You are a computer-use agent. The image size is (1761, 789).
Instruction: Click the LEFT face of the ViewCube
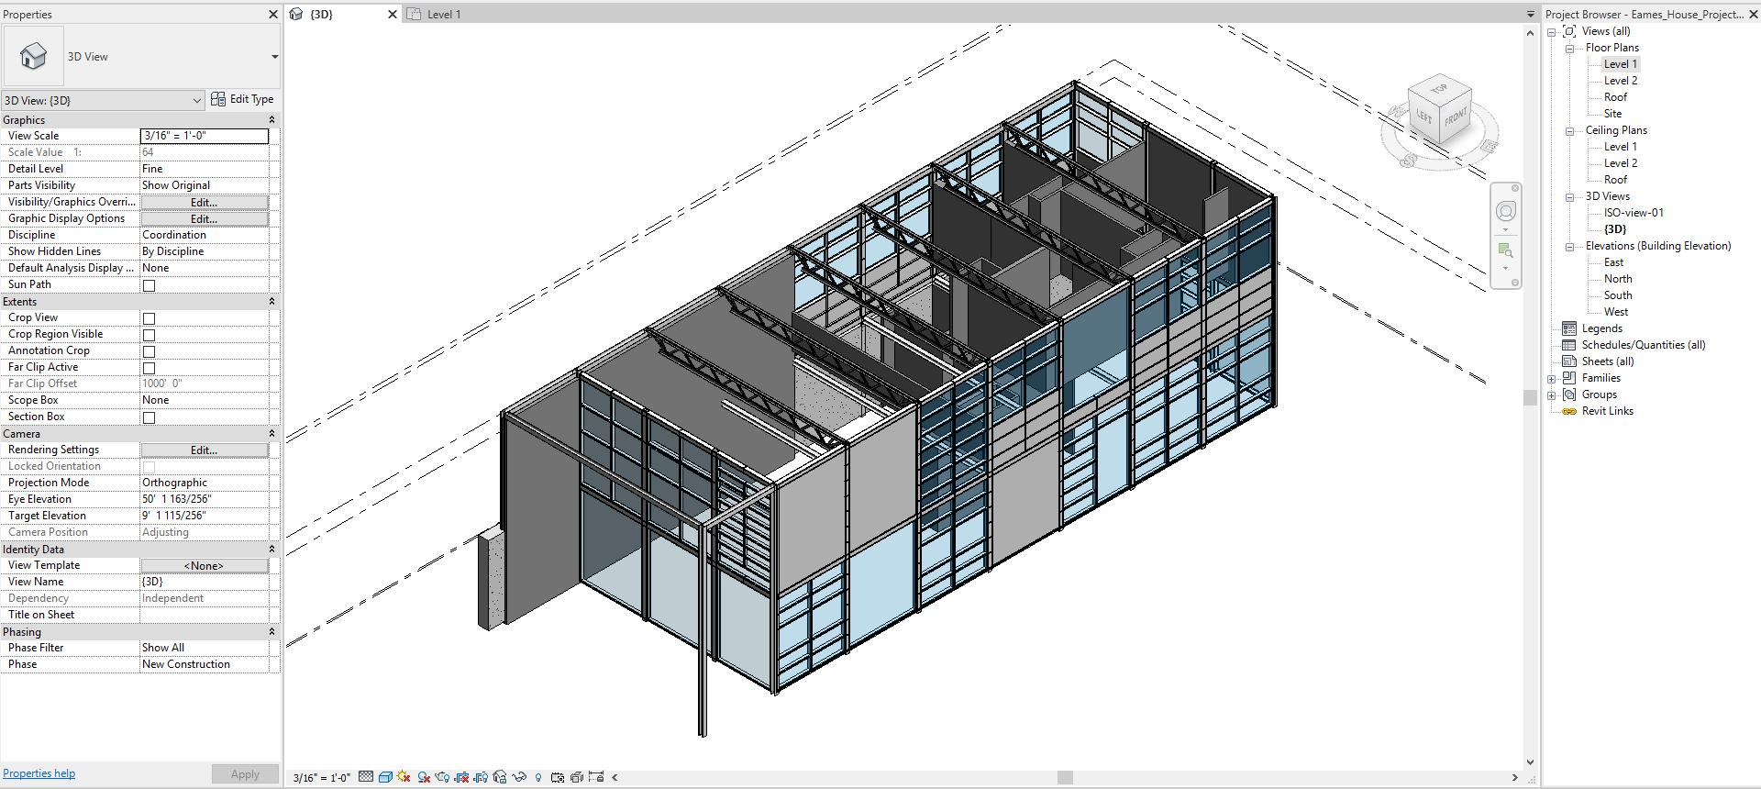[x=1423, y=117]
